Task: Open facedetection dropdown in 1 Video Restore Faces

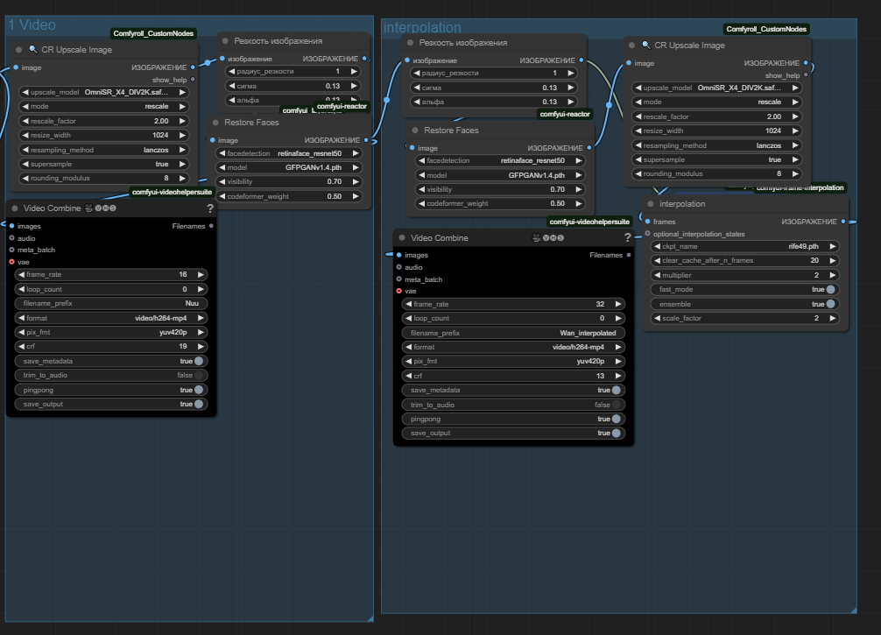Action: coord(289,153)
